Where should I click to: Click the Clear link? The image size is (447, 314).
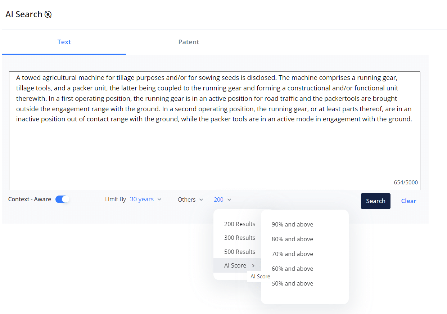pyautogui.click(x=408, y=201)
